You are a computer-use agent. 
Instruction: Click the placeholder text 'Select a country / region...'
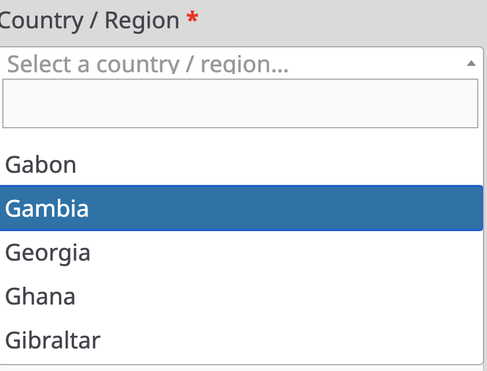(x=147, y=64)
